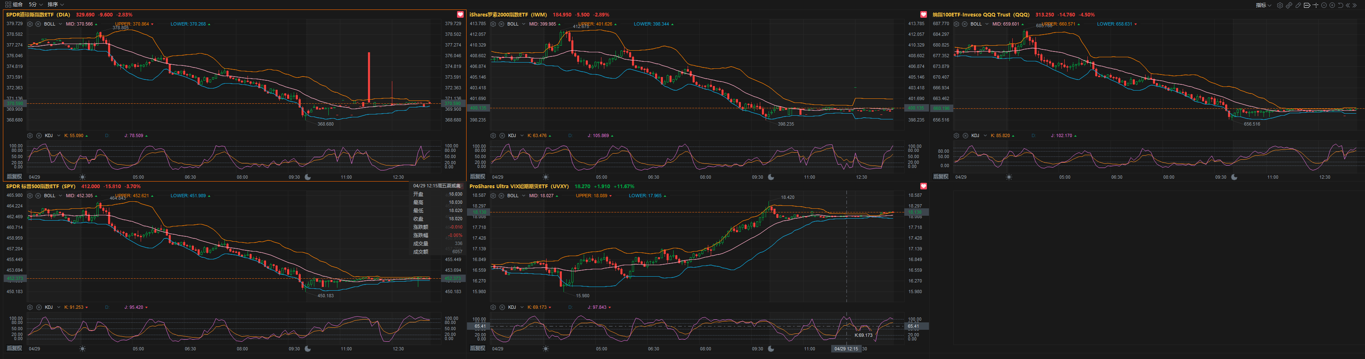Click 后复权 adjustment button on IWM chart
The height and width of the screenshot is (359, 1365).
[x=477, y=177]
